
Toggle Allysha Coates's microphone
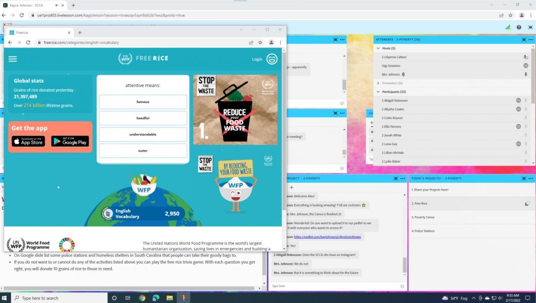click(x=526, y=109)
